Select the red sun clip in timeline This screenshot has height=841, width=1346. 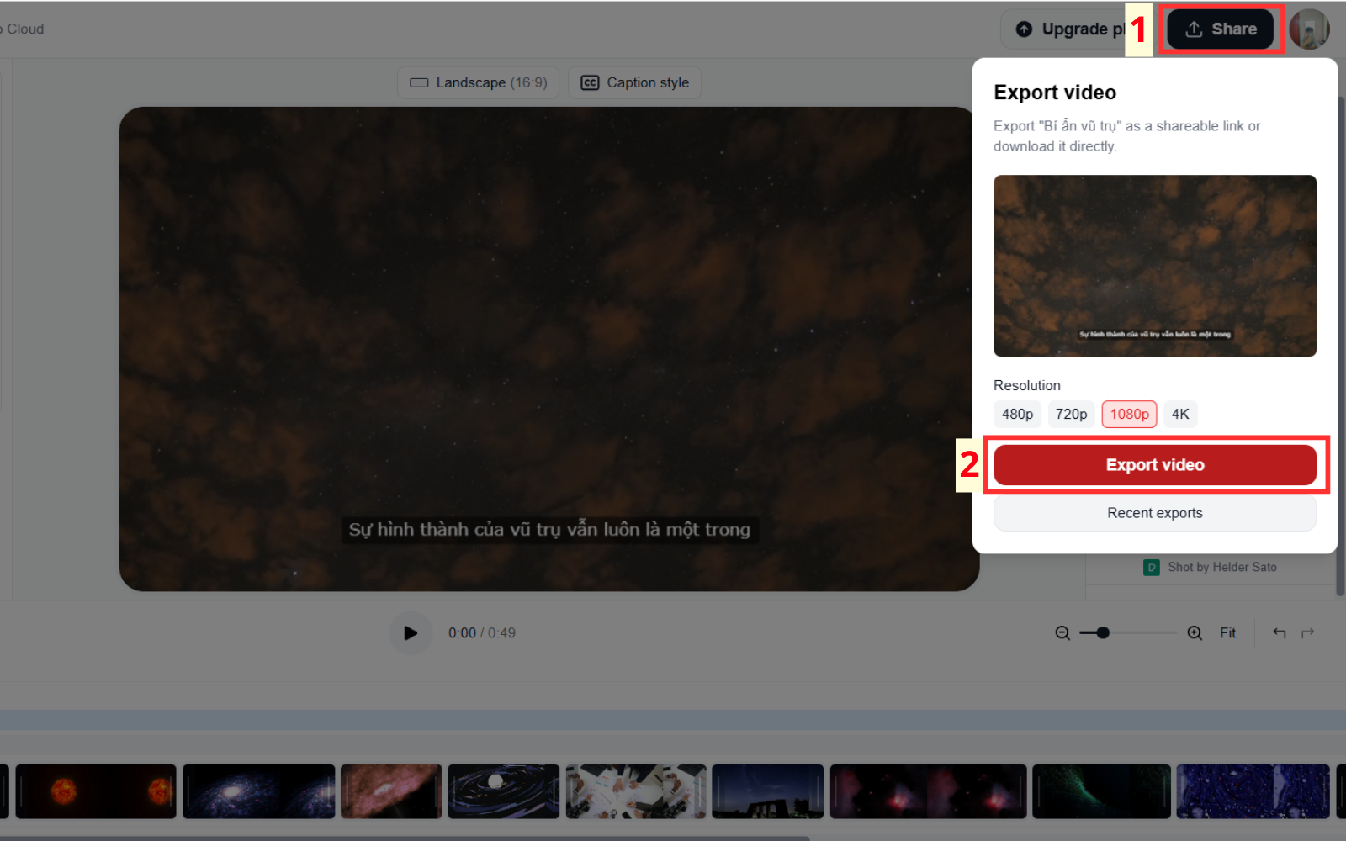96,791
